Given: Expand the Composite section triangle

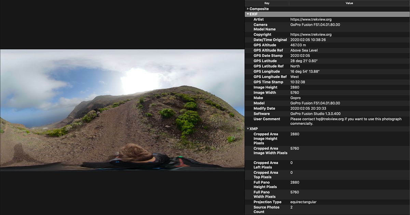Looking at the screenshot, I should point(248,9).
